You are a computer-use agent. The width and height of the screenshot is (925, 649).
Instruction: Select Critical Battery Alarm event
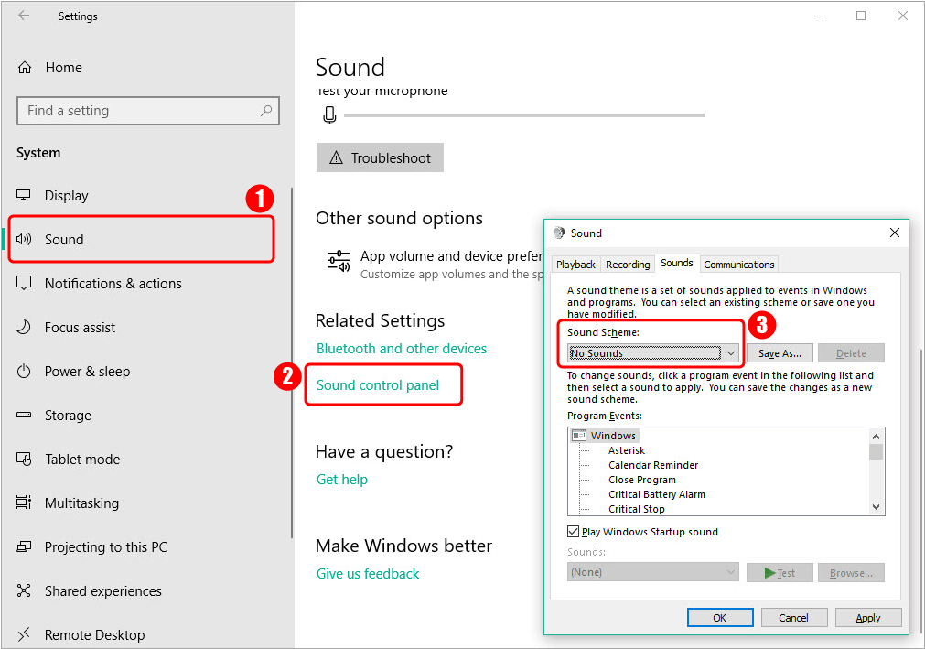click(657, 494)
